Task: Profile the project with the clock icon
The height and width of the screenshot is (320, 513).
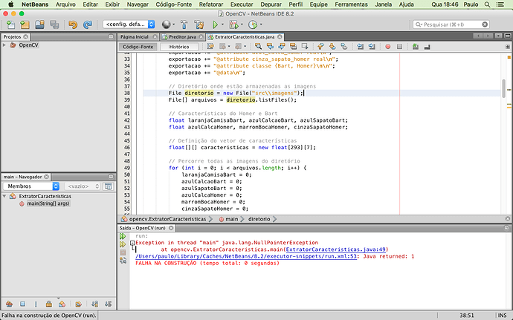Action: 252,25
